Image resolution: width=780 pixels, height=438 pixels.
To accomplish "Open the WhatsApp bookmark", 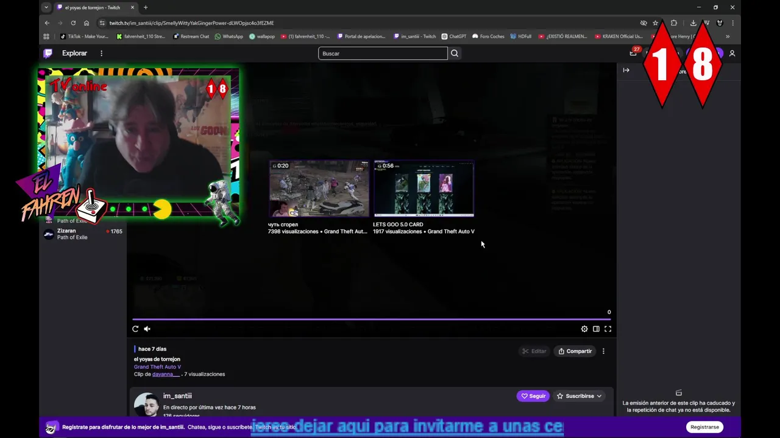I will (229, 36).
